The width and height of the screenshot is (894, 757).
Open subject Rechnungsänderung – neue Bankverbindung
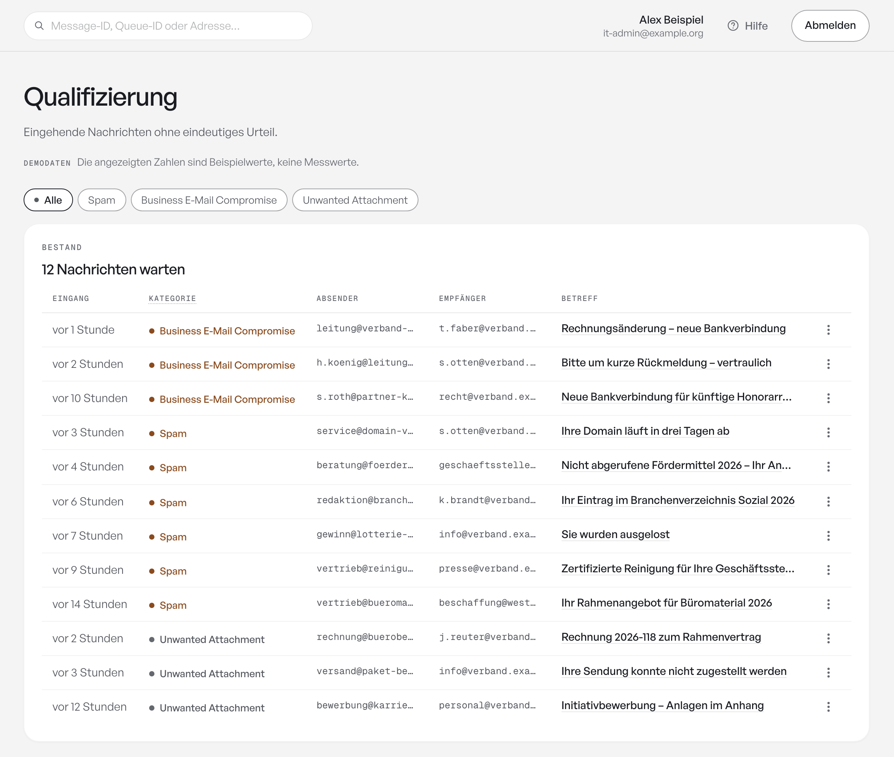coord(673,328)
